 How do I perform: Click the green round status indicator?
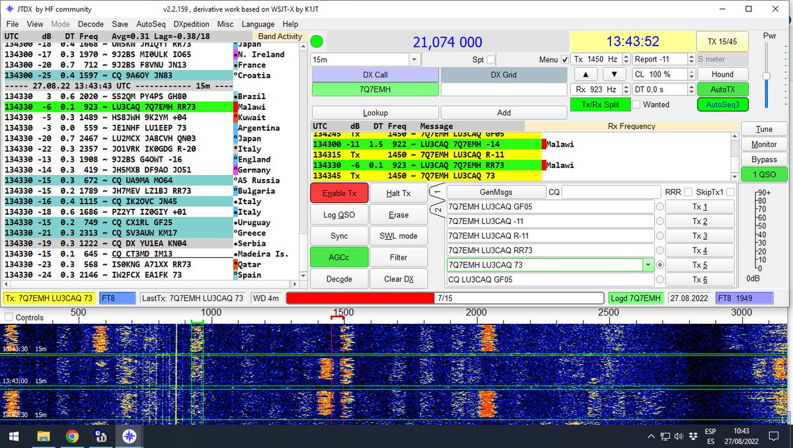[317, 42]
